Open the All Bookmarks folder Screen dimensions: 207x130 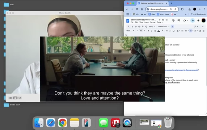coord(198,14)
